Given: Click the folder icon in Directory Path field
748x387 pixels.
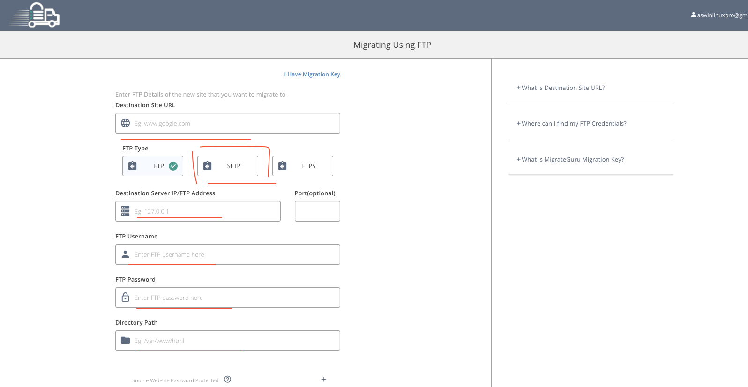Looking at the screenshot, I should (125, 341).
